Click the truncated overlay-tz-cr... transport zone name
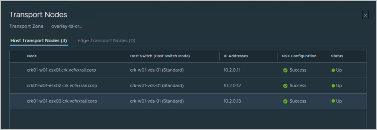The image size is (377, 130). pos(67,26)
